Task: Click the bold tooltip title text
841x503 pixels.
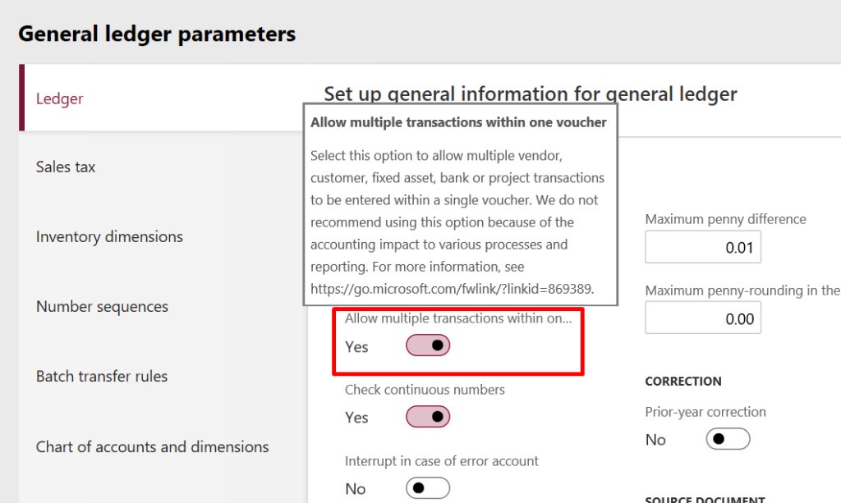Action: point(458,122)
